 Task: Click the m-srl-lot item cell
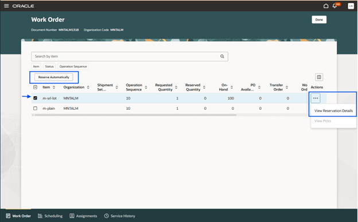click(x=49, y=98)
